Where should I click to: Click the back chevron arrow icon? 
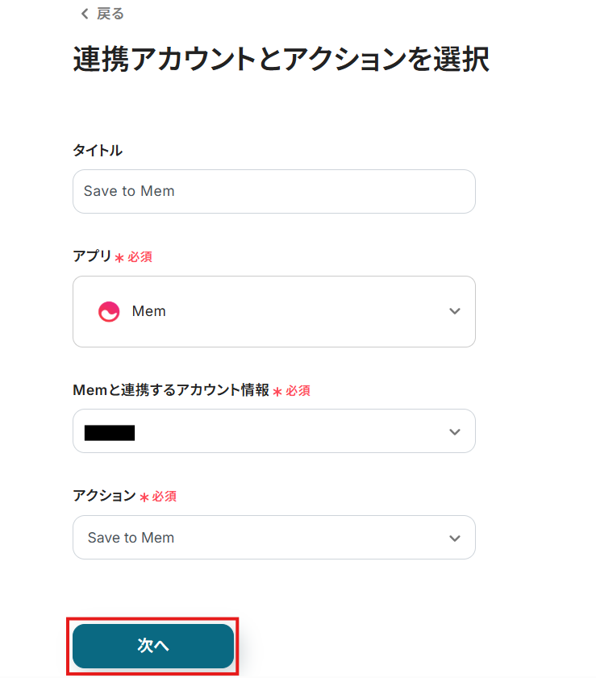(x=85, y=15)
